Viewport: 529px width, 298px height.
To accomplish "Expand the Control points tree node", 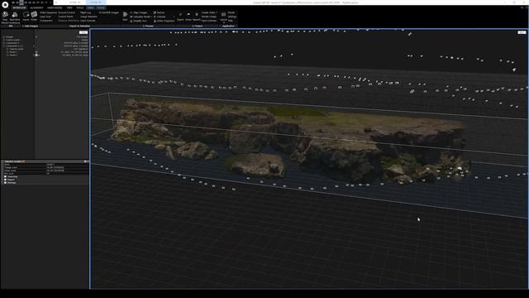I will [x=3, y=40].
